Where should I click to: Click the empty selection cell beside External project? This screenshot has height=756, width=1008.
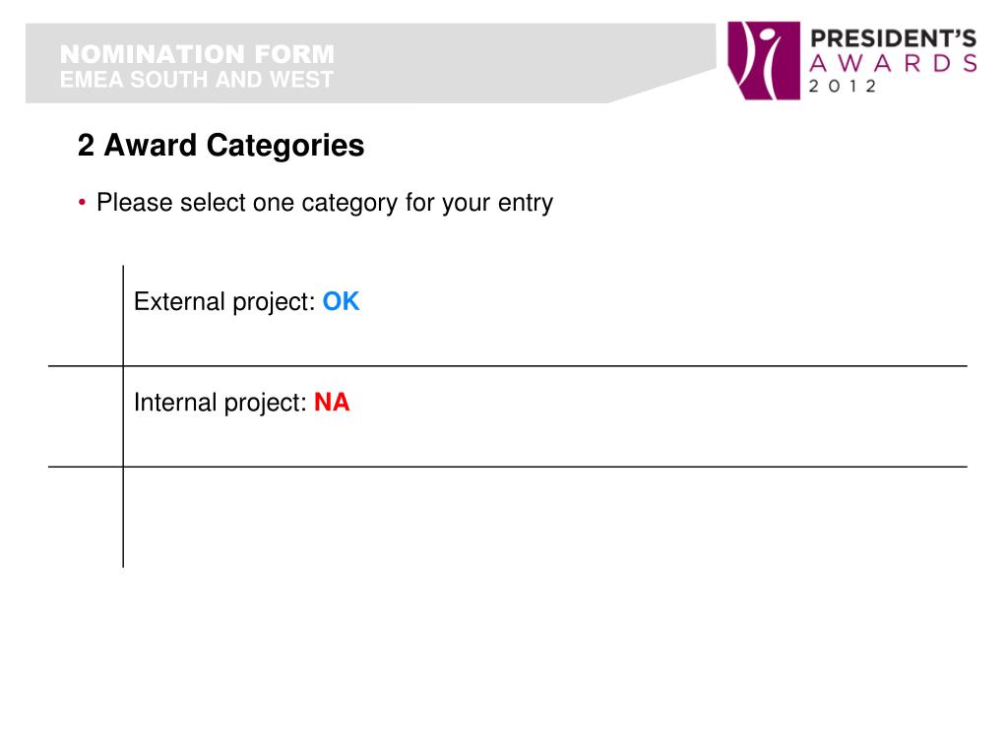coord(86,316)
